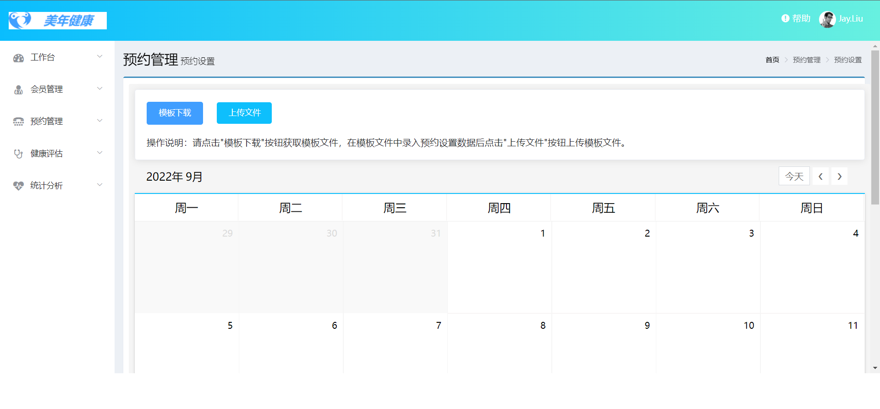The image size is (880, 409).
Task: Click the 预约管理 sidebar icon
Action: coord(18,122)
